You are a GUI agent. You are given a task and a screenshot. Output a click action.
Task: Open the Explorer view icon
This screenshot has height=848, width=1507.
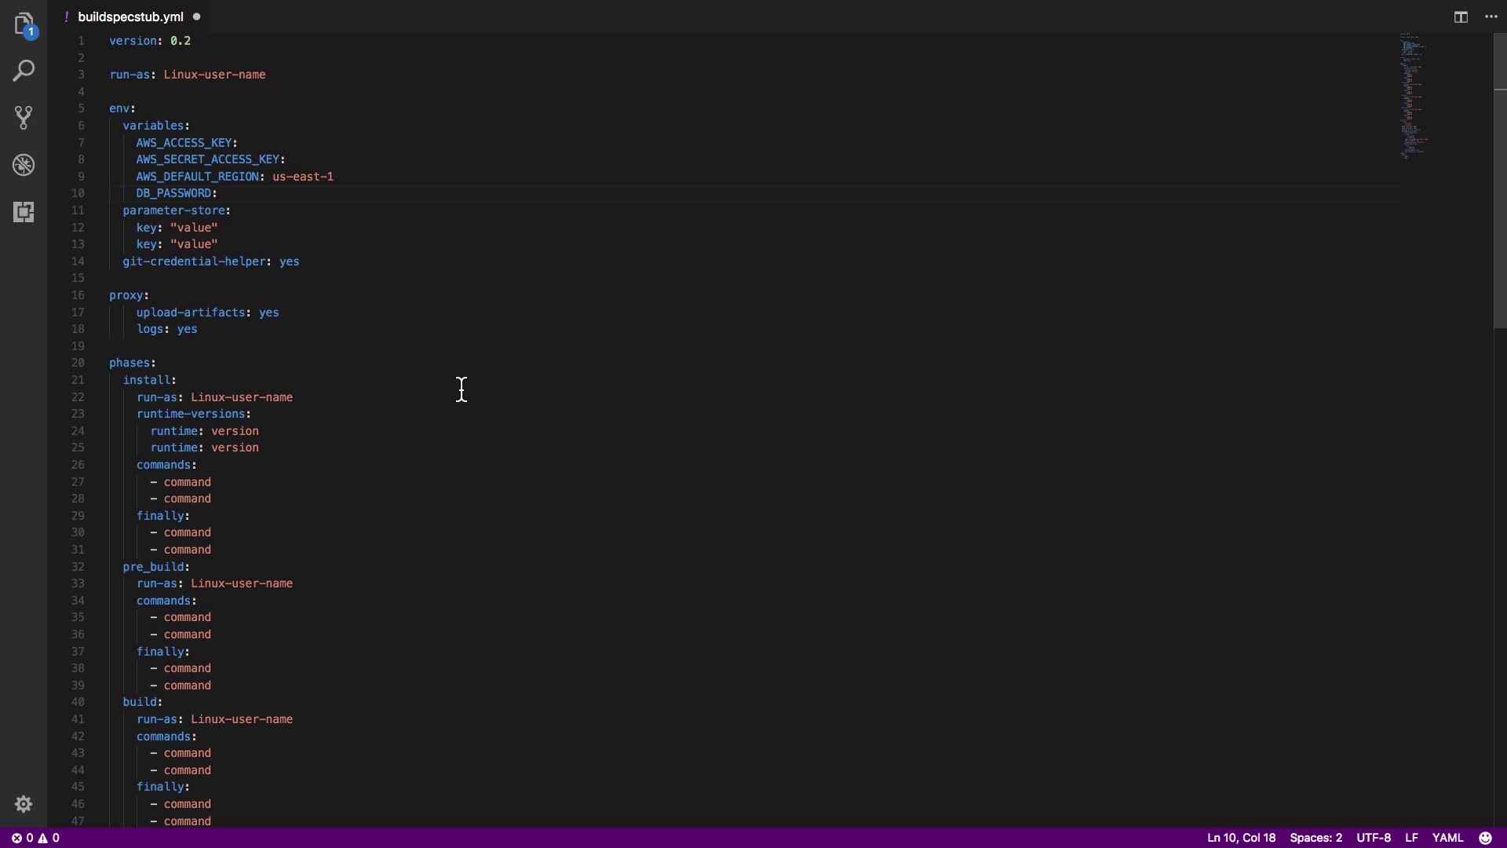point(24,24)
